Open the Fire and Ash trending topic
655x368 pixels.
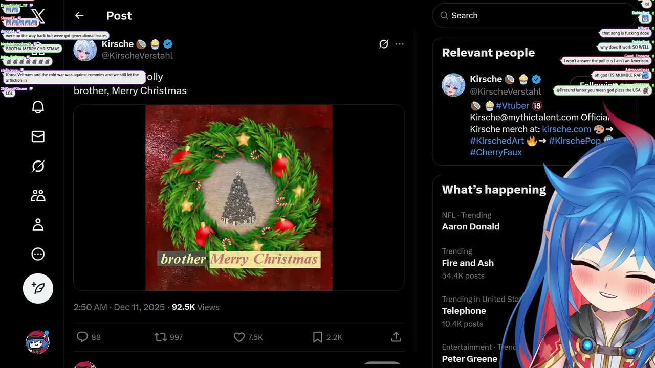click(467, 263)
